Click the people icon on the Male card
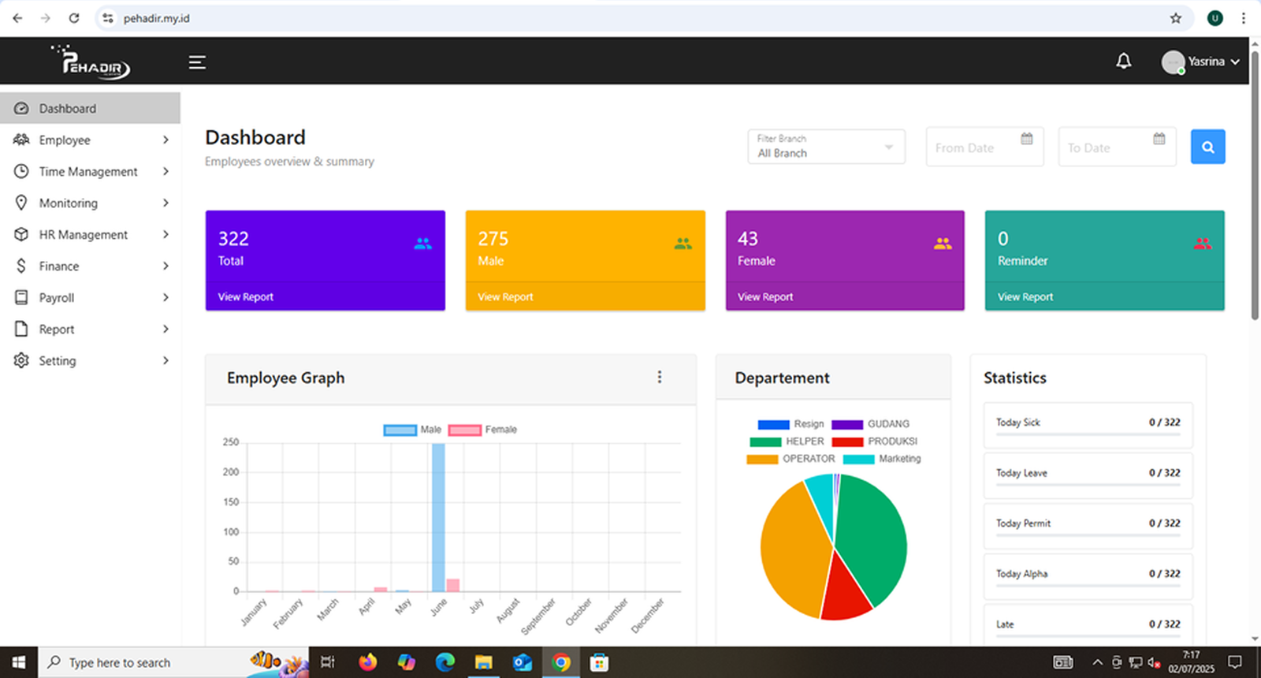The height and width of the screenshot is (678, 1261). pos(683,244)
